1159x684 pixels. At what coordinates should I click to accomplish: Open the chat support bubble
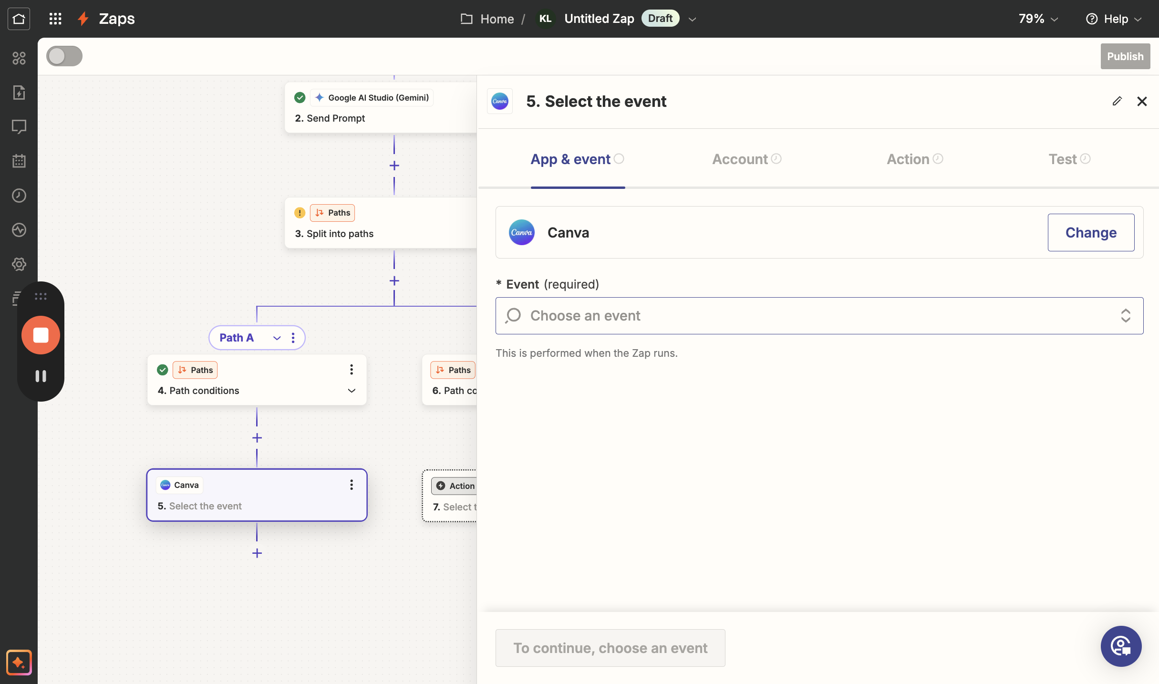1121,646
